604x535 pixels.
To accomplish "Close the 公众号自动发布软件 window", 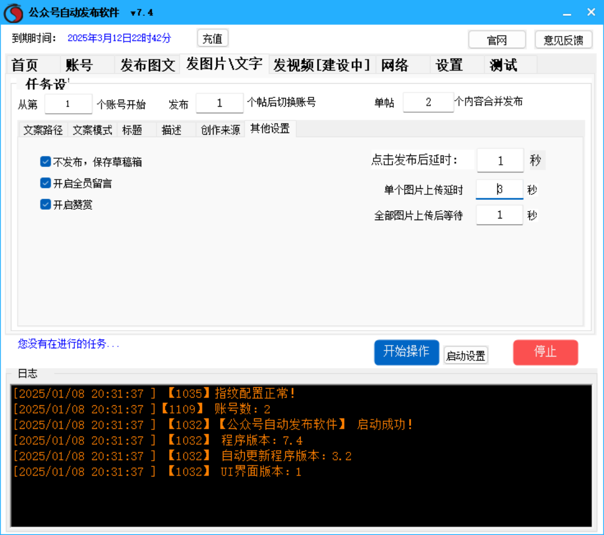I will tap(591, 13).
